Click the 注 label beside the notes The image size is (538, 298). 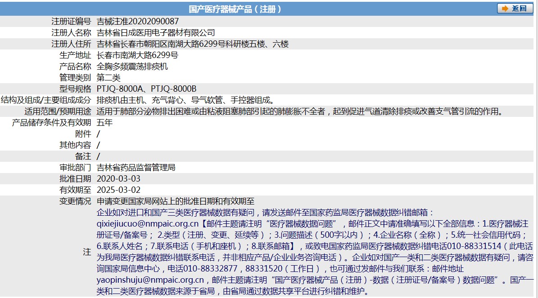pos(87,252)
